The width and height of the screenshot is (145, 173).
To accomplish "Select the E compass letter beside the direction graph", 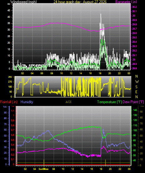I will tap(136, 92).
